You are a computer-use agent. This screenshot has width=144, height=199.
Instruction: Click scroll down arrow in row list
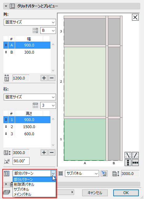53,145
